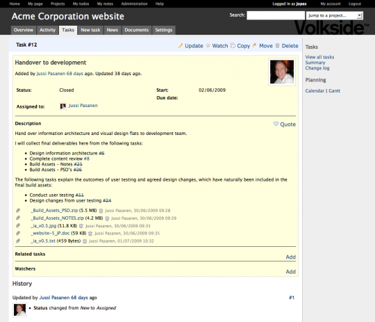This screenshot has height=322, width=375.
Task: Open Summary link in sidebar
Action: pyautogui.click(x=315, y=63)
